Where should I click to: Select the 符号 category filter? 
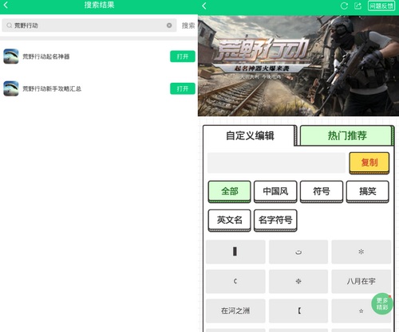click(322, 191)
